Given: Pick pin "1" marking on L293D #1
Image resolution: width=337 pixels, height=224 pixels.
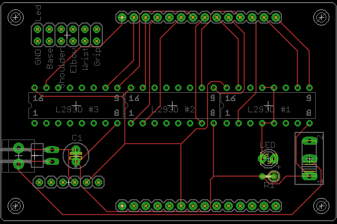Looking at the screenshot, I should click(x=228, y=113).
